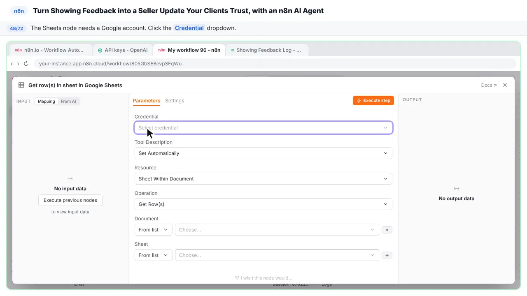
Task: Click the OUTPUT panel heading
Action: tap(412, 100)
